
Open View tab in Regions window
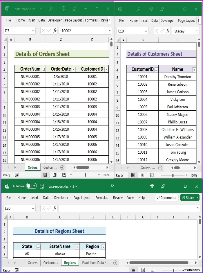tap(130, 197)
